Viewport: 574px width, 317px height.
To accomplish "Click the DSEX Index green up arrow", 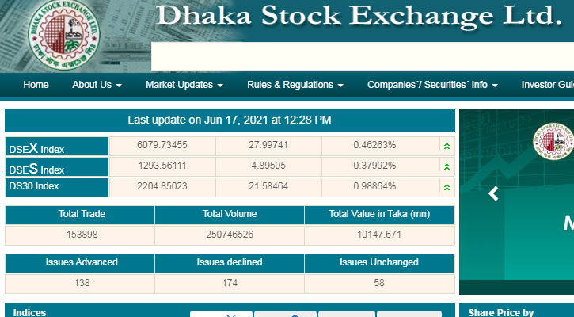I will 447,146.
